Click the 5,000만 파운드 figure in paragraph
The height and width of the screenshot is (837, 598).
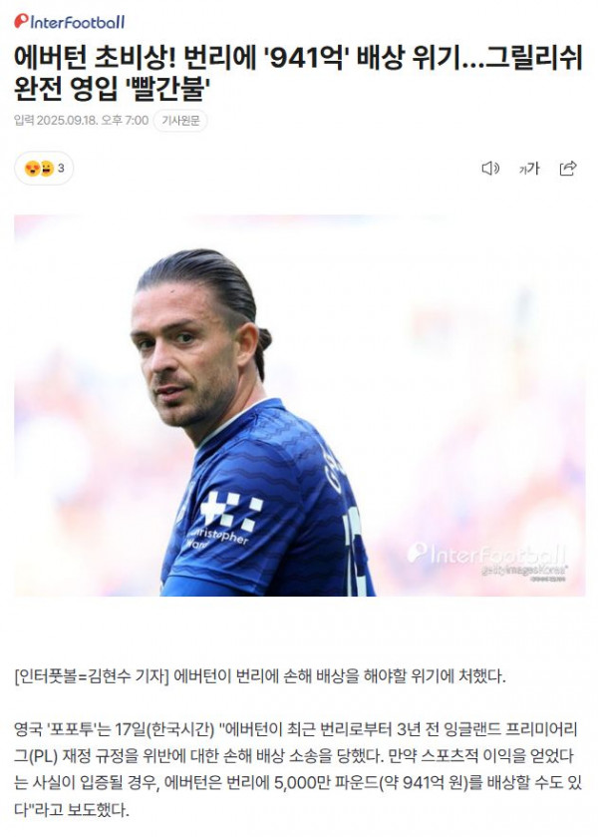[x=326, y=783]
